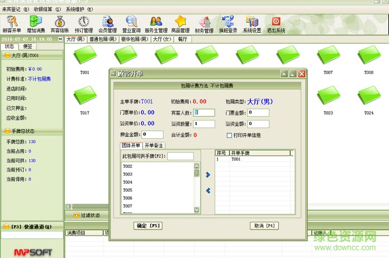The width and height of the screenshot is (389, 258).
Task: Open 系统维护 menu
Action: (79, 9)
